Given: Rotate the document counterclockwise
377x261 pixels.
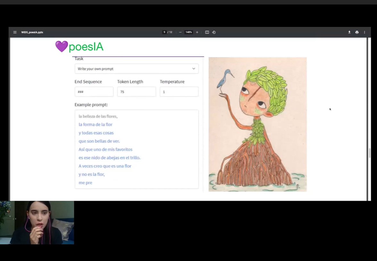Looking at the screenshot, I should pos(214,32).
